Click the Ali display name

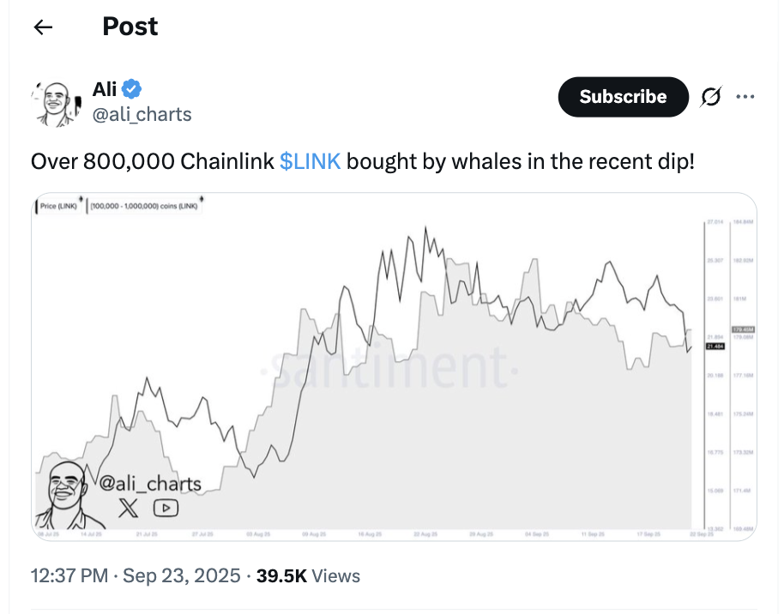pos(105,88)
